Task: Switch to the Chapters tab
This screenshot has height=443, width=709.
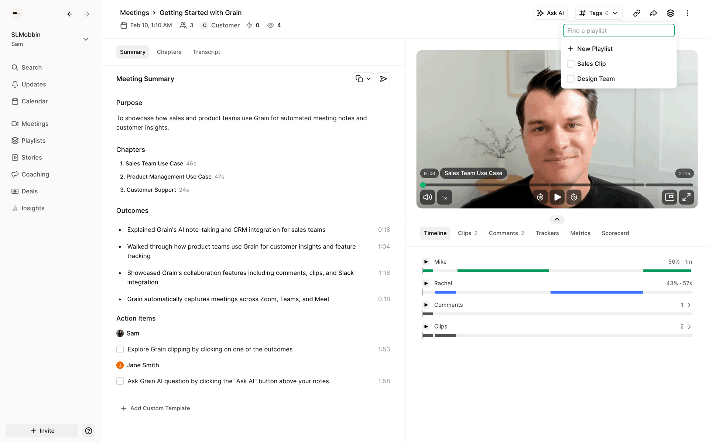Action: pos(169,52)
